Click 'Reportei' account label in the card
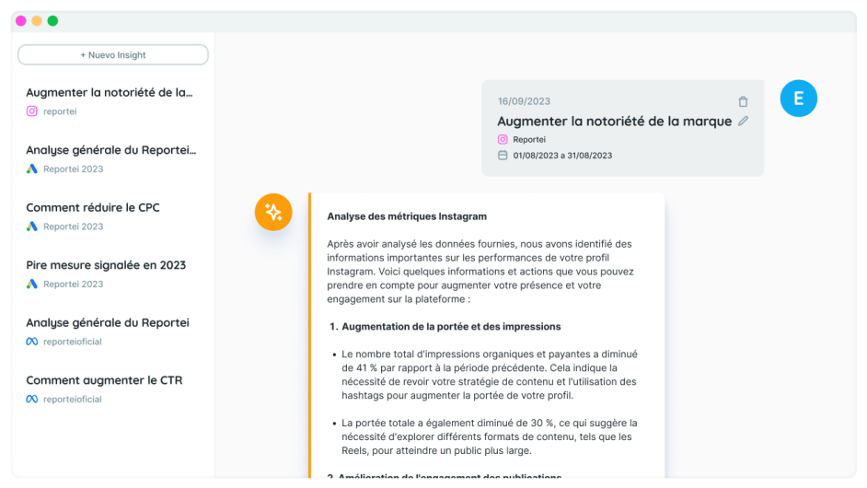The width and height of the screenshot is (867, 488). 529,139
